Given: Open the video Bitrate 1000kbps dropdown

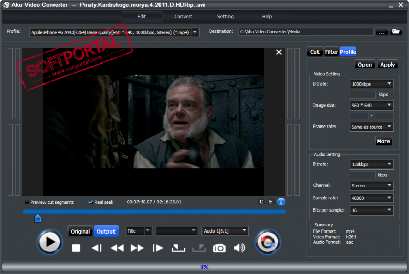Looking at the screenshot, I should click(371, 84).
